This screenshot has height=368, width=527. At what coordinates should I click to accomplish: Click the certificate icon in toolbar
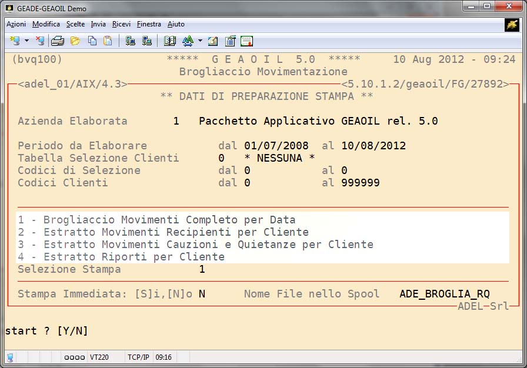tap(247, 41)
